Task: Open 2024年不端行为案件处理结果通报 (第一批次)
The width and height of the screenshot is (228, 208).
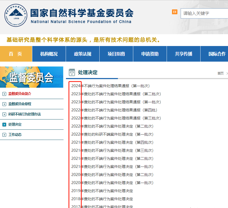Action: pyautogui.click(x=110, y=86)
